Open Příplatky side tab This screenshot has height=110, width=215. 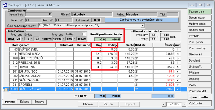[x=200, y=73]
